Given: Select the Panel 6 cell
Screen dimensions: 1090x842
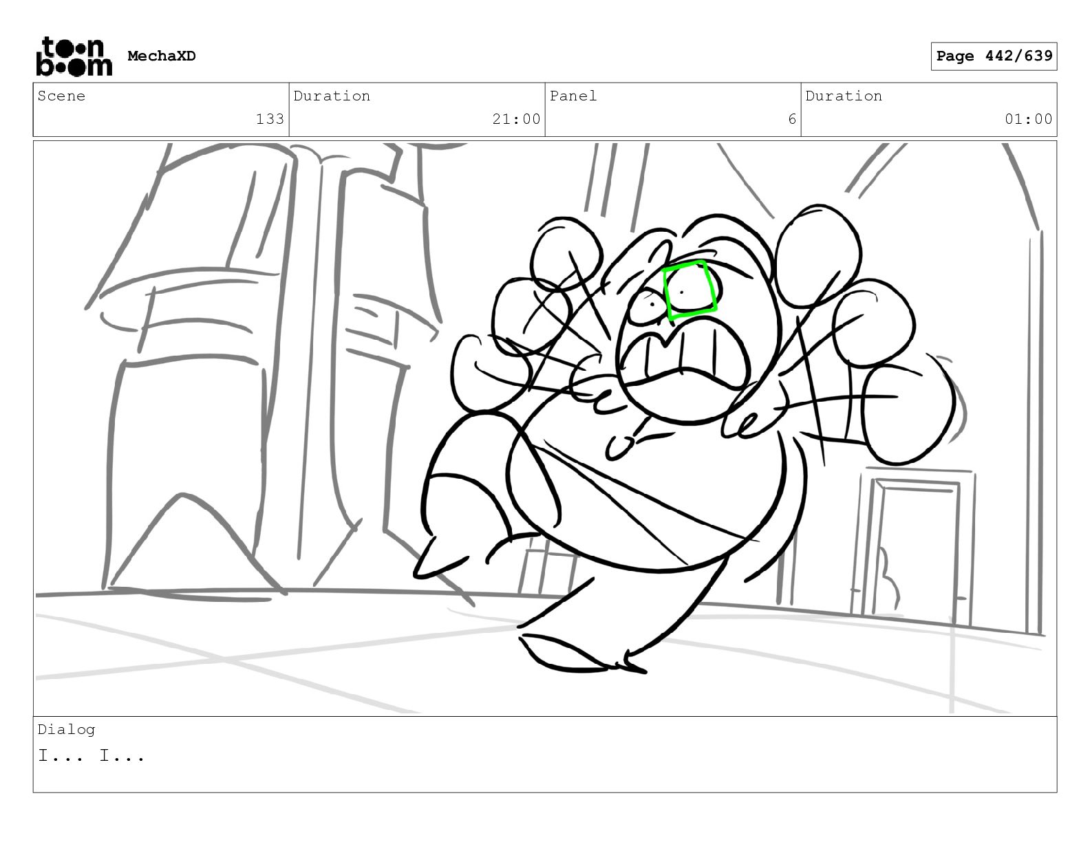Looking at the screenshot, I should (x=673, y=109).
